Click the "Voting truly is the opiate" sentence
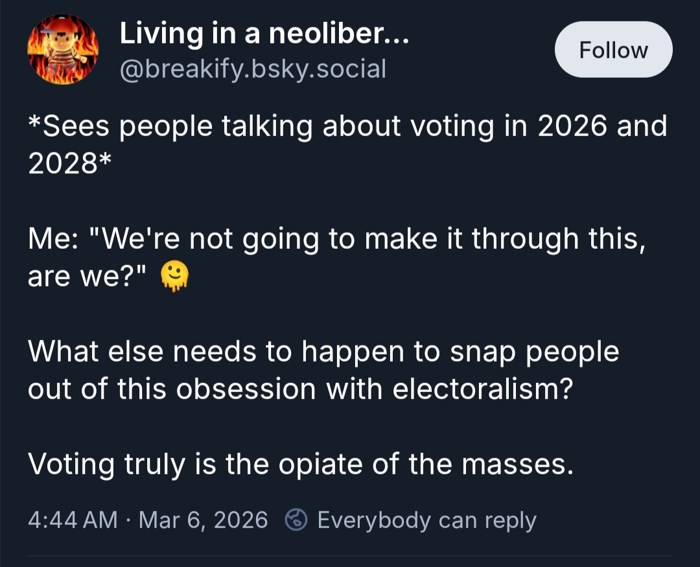Image resolution: width=700 pixels, height=567 pixels. 301,465
